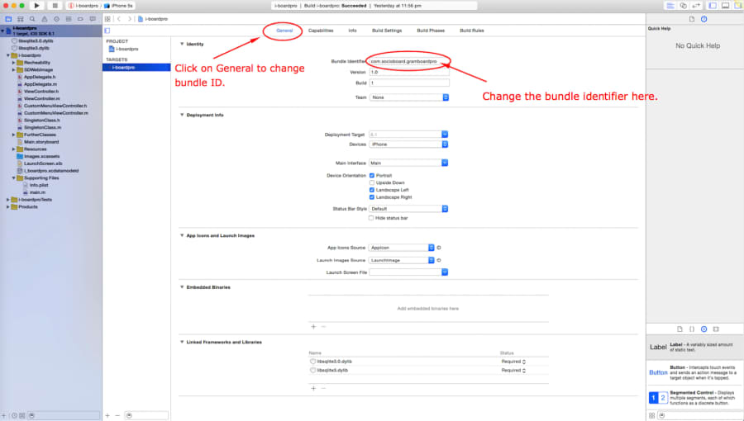
Task: Open the Team dropdown
Action: tap(409, 97)
